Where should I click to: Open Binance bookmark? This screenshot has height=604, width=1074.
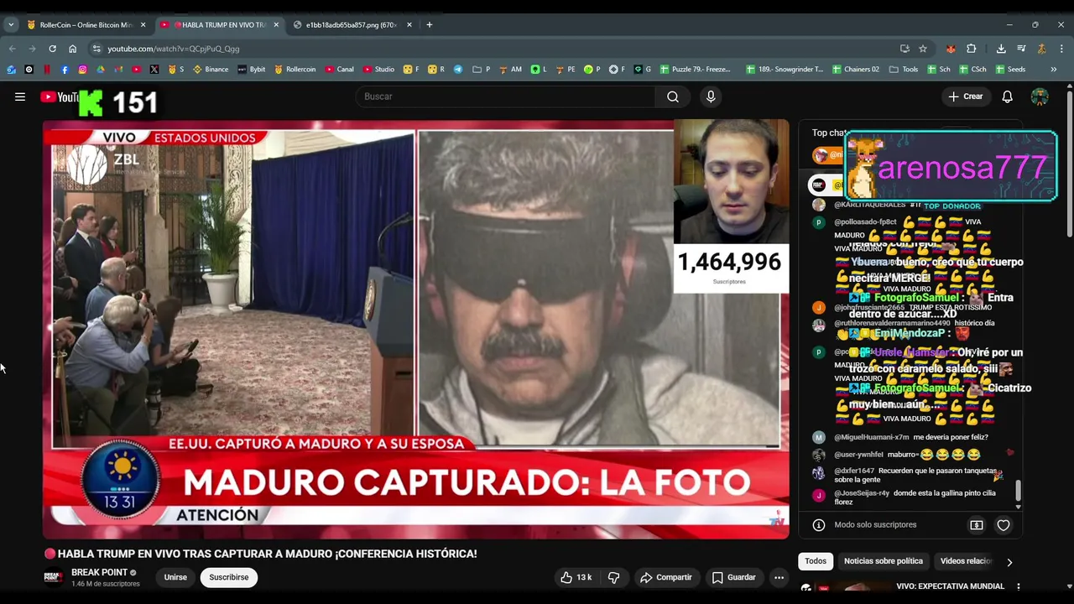tap(211, 70)
